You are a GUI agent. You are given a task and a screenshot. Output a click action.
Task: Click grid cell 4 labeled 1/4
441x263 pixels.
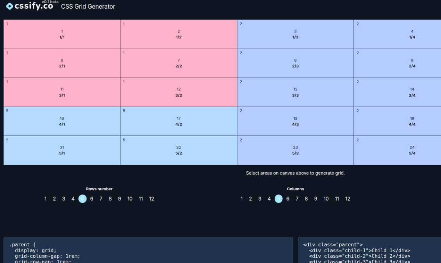coord(412,34)
